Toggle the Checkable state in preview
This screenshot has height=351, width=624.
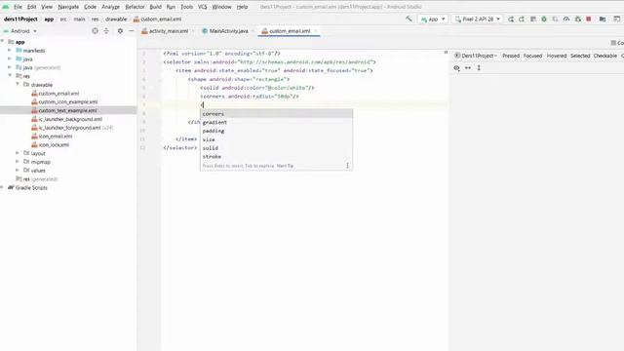604,56
